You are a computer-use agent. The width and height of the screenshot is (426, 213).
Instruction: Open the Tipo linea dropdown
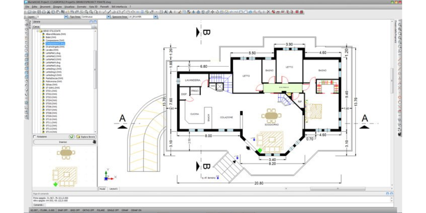108,17
